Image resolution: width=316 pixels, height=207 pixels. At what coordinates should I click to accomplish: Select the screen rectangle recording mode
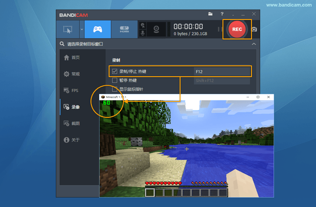tap(68, 29)
